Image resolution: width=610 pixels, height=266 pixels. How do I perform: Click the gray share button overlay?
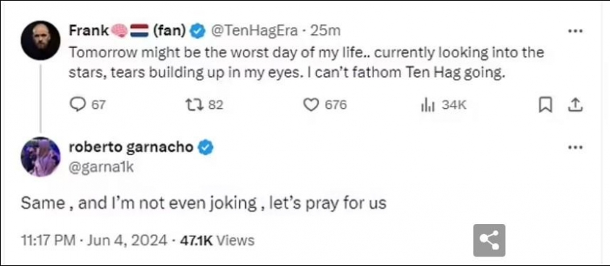[x=489, y=240]
